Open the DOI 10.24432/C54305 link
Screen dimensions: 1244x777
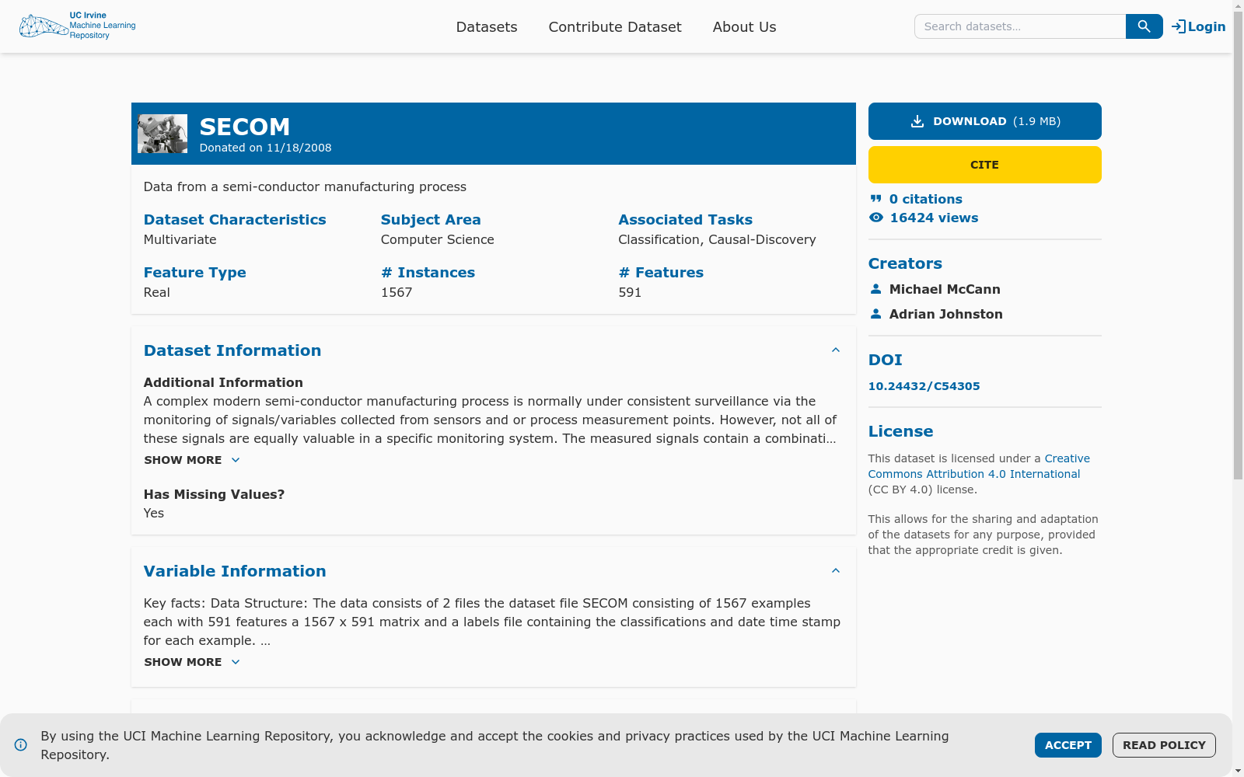click(x=924, y=386)
